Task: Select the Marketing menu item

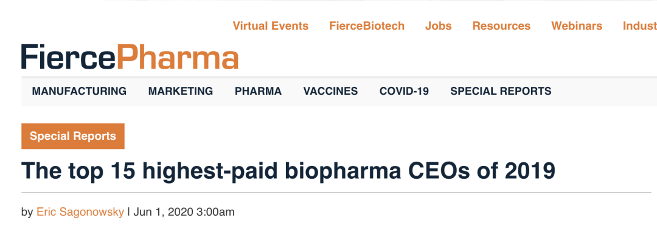Action: tap(181, 91)
